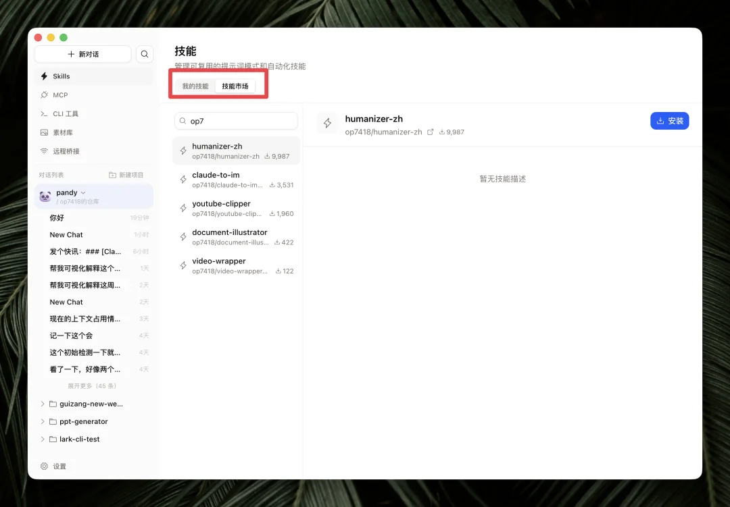Expand the ppt-generator folder

click(x=43, y=421)
